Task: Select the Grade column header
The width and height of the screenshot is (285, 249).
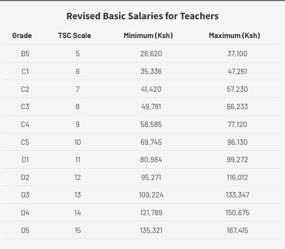Action: coord(22,36)
